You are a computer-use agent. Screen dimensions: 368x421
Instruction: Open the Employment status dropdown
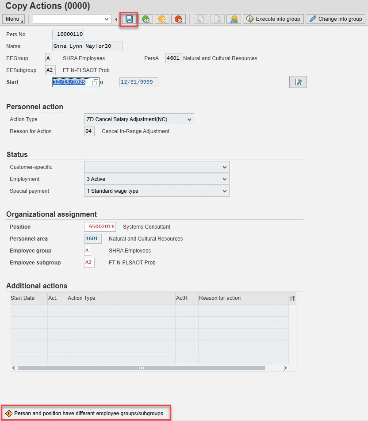(x=225, y=179)
